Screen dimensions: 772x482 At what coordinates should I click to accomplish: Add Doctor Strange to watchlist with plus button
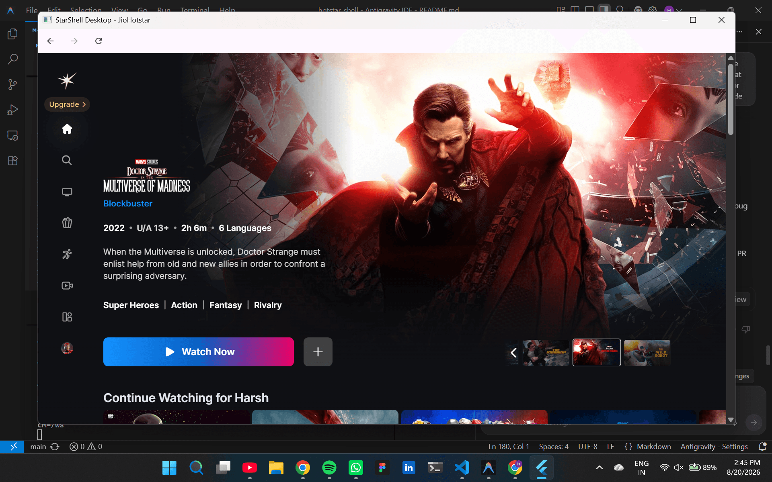click(318, 352)
